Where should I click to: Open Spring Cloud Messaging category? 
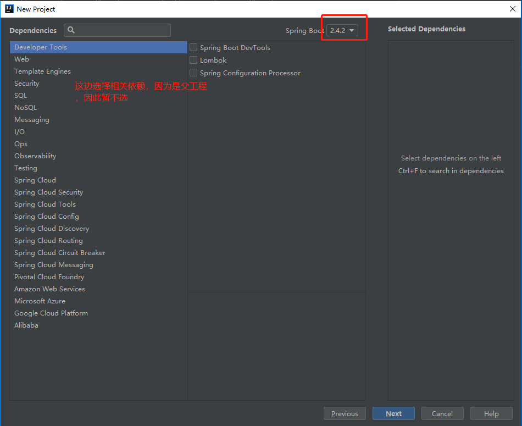tap(98, 265)
